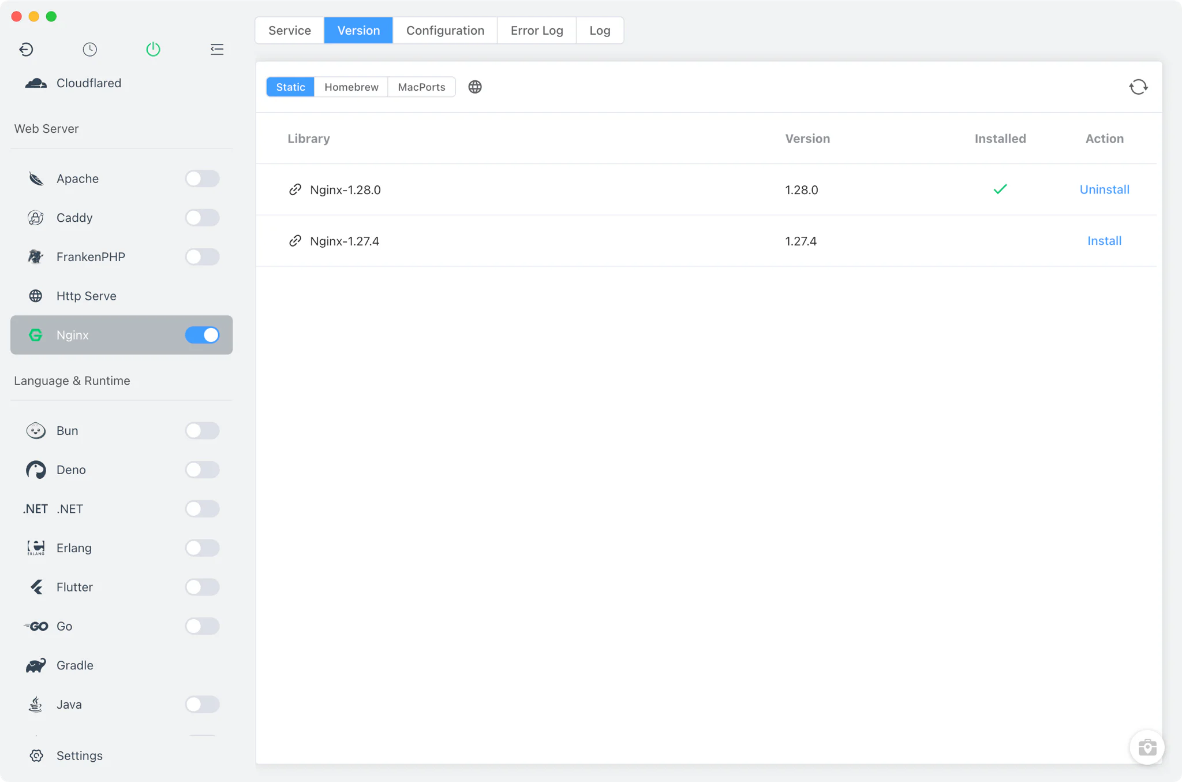Click the Settings gear icon
Image resolution: width=1182 pixels, height=782 pixels.
click(x=36, y=756)
